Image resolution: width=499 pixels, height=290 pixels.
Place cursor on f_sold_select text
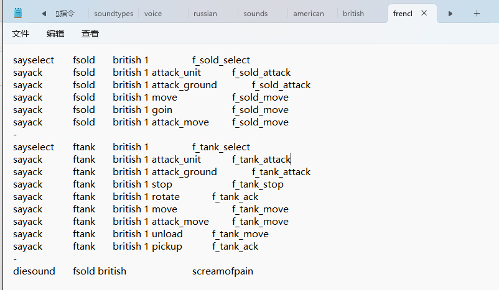click(221, 60)
